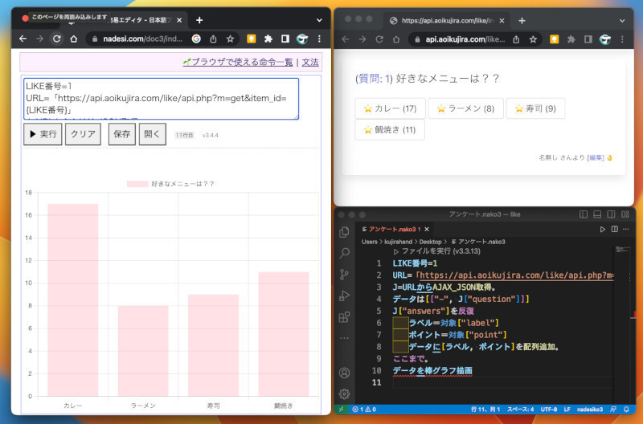Viewport: 643px width, 424px height.
Task: Bookmark the nadesi.com page with the star
Action: click(x=230, y=39)
